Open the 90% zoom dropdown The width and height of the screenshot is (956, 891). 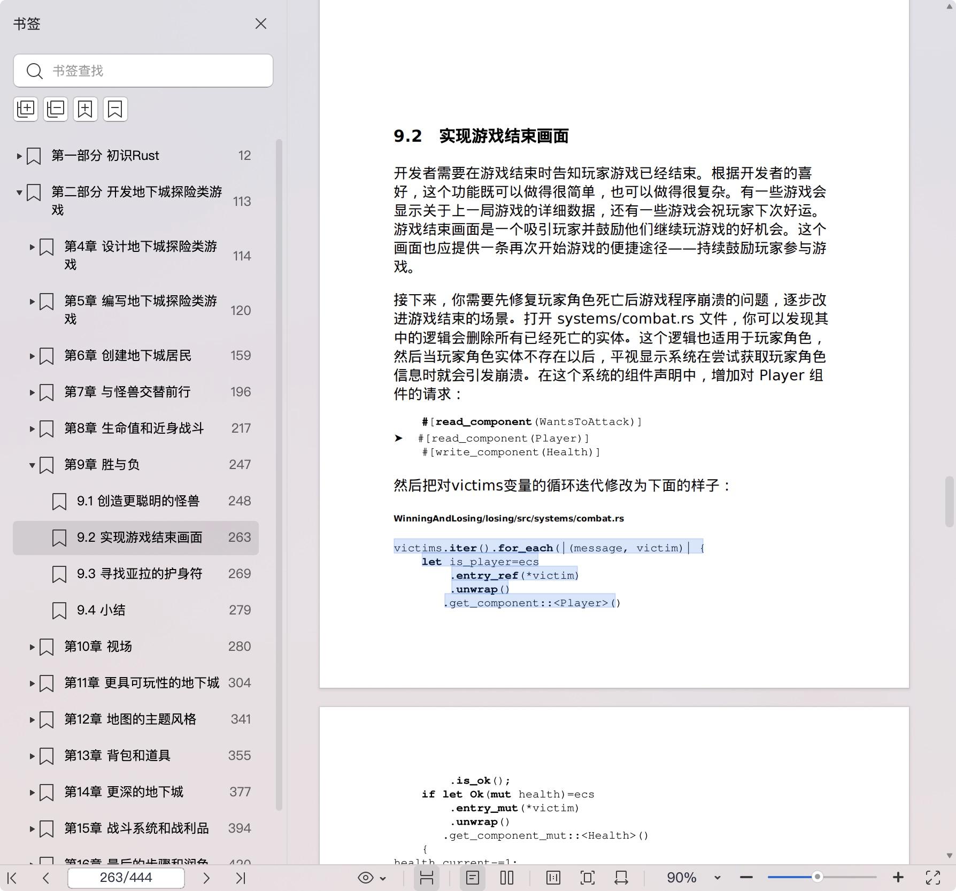(718, 878)
